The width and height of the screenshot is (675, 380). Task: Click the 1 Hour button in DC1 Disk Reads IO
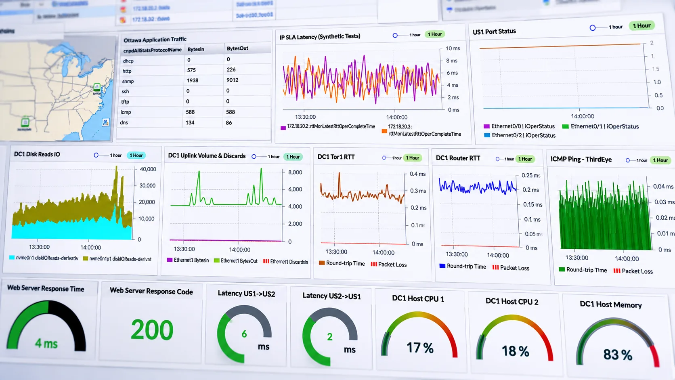click(x=136, y=155)
